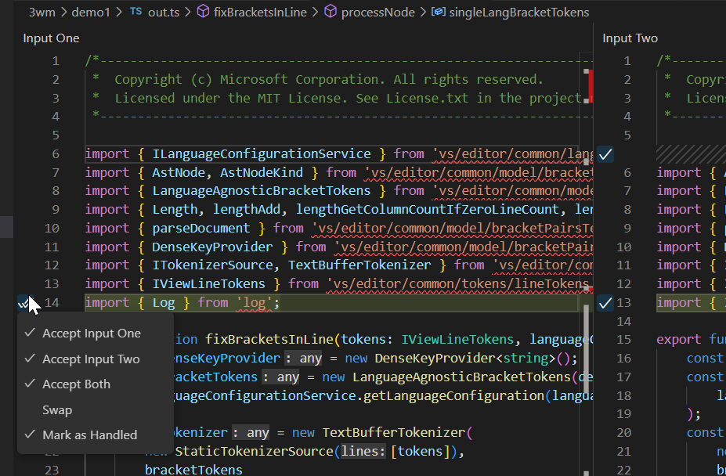726x476 pixels.
Task: Click the checkmark icon at line 6 in Input One
Action: coord(605,153)
